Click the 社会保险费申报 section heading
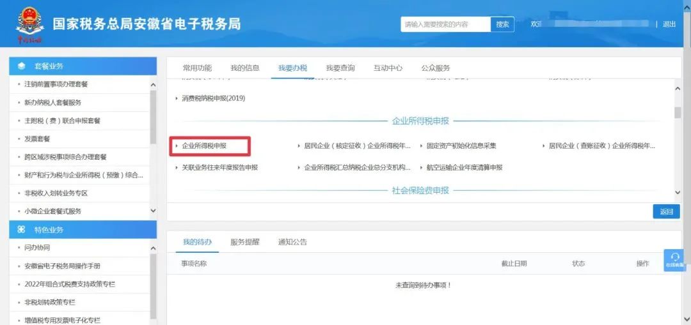The width and height of the screenshot is (691, 325). 420,190
